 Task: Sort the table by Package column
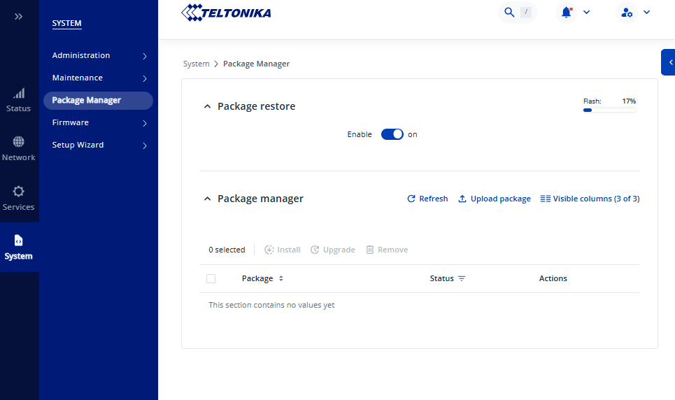(281, 279)
